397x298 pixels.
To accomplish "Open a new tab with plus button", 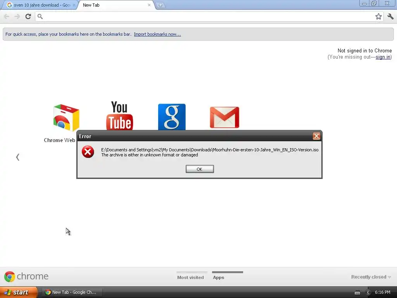I will coord(160,5).
